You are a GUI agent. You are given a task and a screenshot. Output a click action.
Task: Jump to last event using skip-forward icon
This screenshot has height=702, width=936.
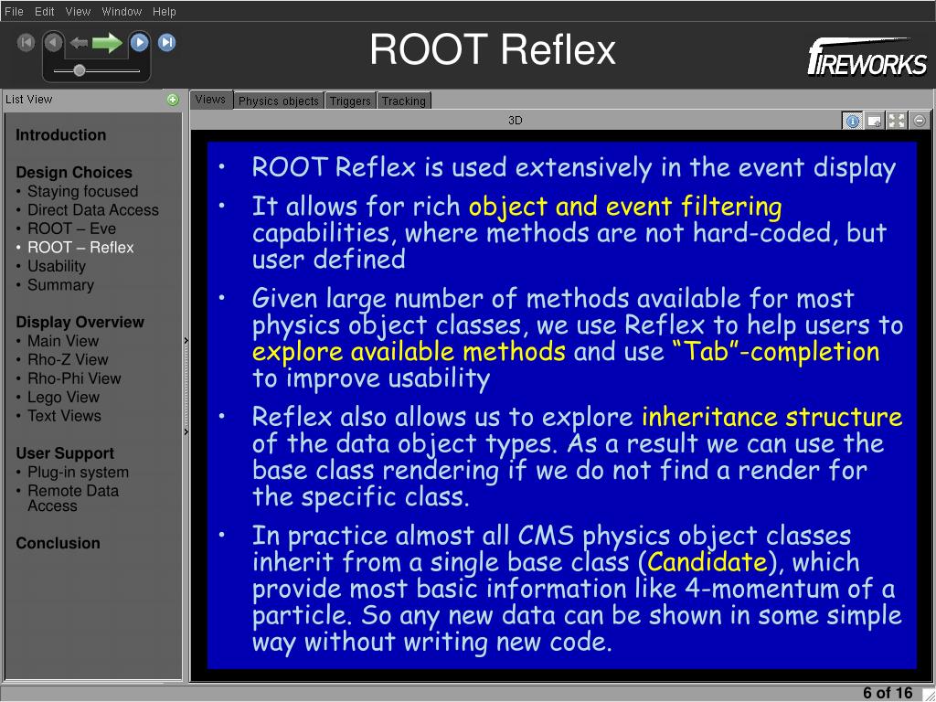pyautogui.click(x=166, y=42)
